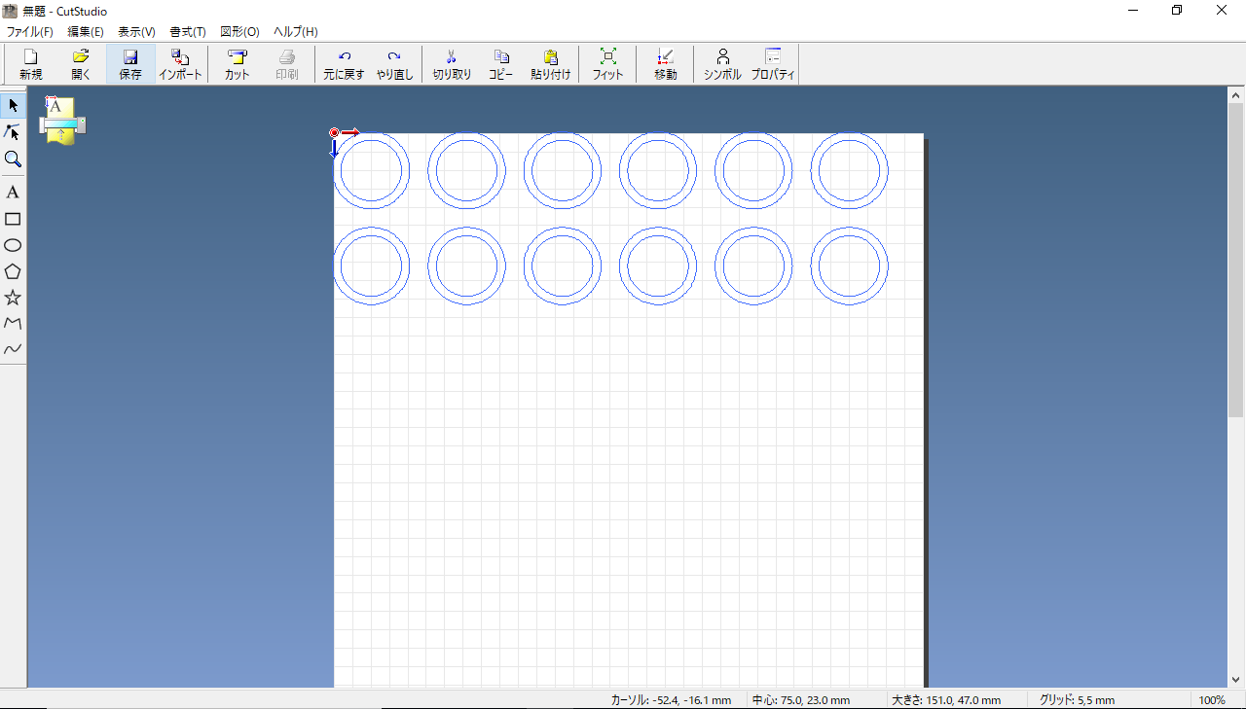Activate the zoom magnifier tool

pyautogui.click(x=13, y=159)
